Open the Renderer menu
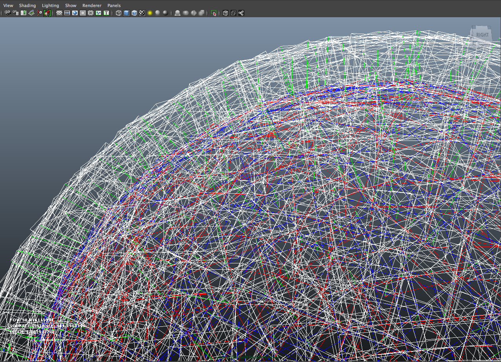Viewport: 501px width, 362px height. tap(92, 5)
